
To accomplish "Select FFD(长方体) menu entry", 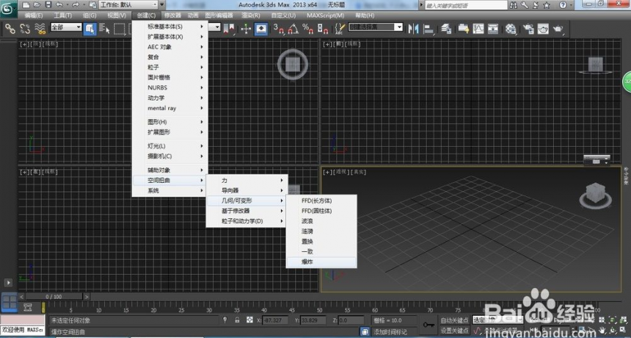I will (x=321, y=201).
